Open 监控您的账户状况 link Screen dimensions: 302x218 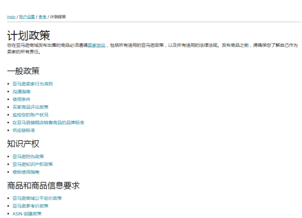point(30,115)
